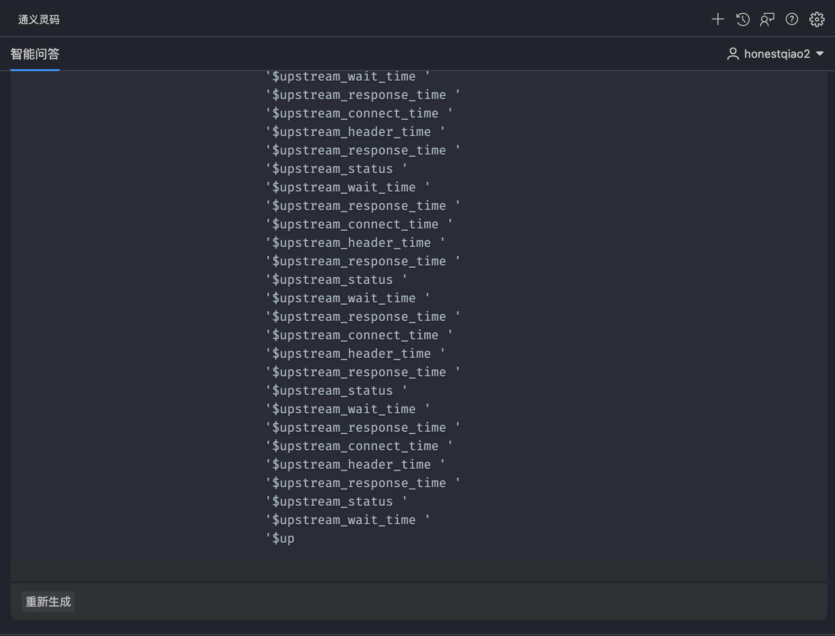Screen dimensions: 835x636
Task: Click the user profile icon beside honestqiao2
Action: click(x=733, y=54)
